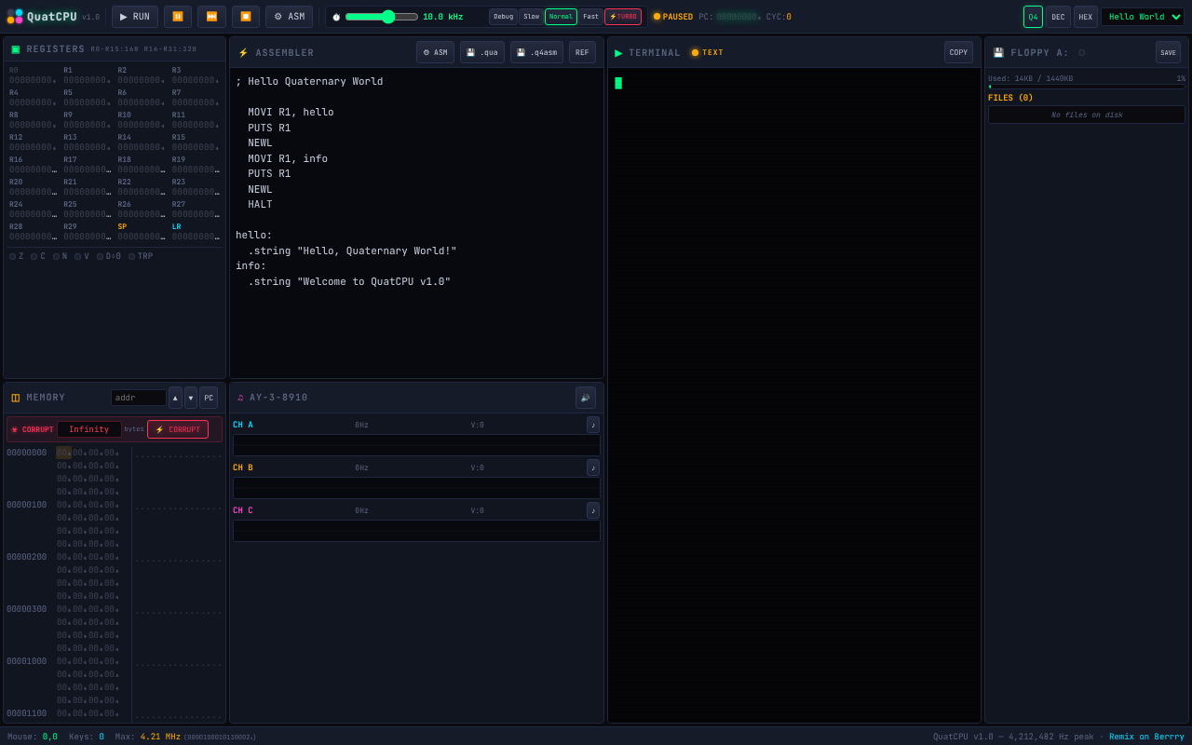Move memory view down with arrow
The height and width of the screenshot is (745, 1192).
(191, 398)
